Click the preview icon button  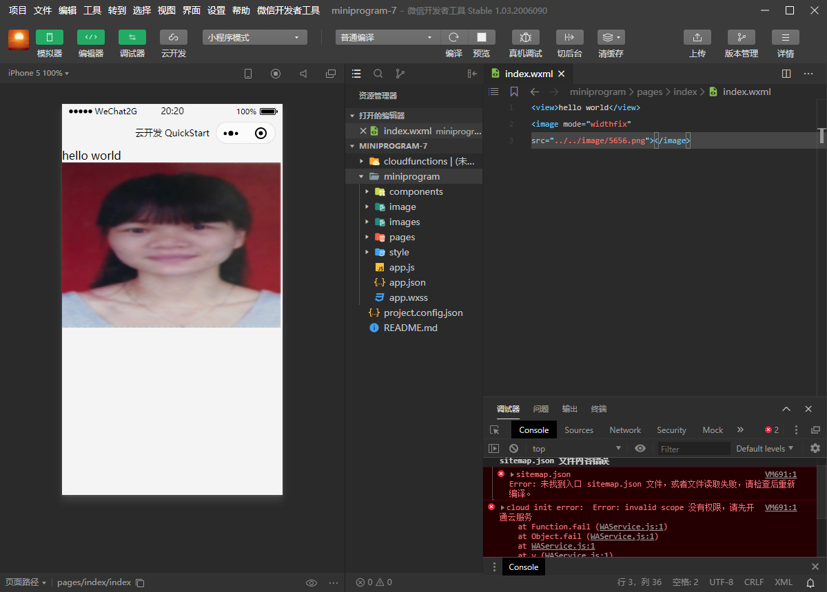coord(481,37)
